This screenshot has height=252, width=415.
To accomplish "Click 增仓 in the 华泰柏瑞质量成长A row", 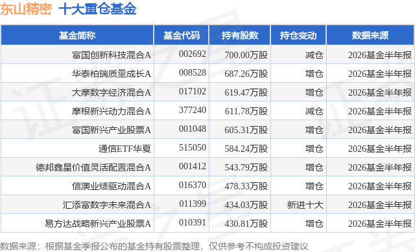I will (314, 74).
